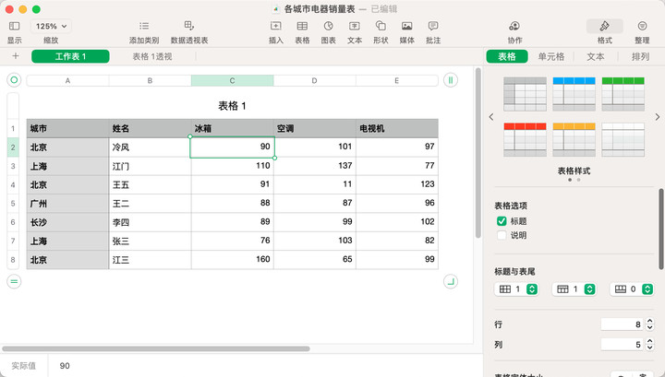Click the Pivot Table (数据透视表) icon
This screenshot has height=377, width=665.
[x=189, y=27]
